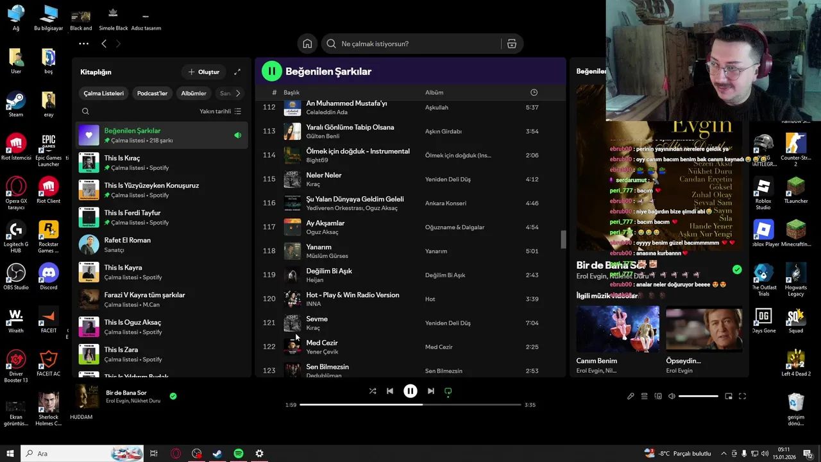Screen dimensions: 821x462
Task: Open Steam from the desktop
Action: point(16,105)
